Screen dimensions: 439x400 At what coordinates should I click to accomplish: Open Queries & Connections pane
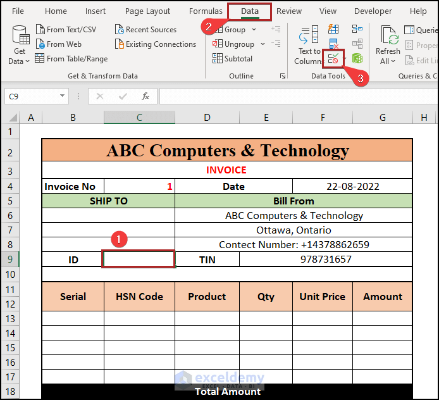[x=421, y=30]
